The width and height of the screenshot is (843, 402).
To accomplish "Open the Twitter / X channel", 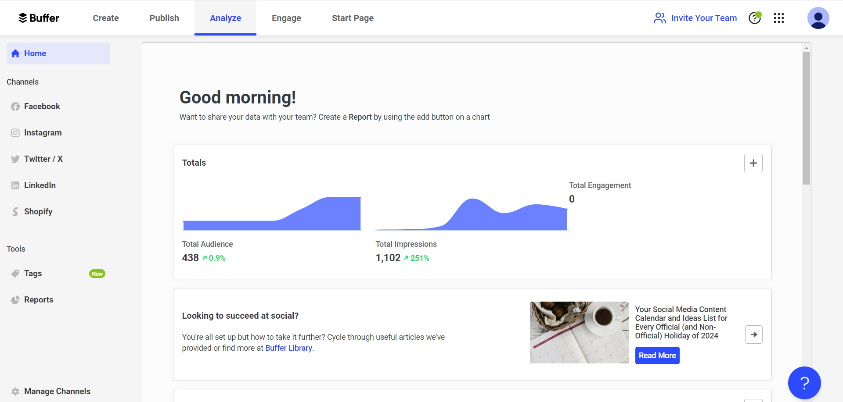I will 43,159.
